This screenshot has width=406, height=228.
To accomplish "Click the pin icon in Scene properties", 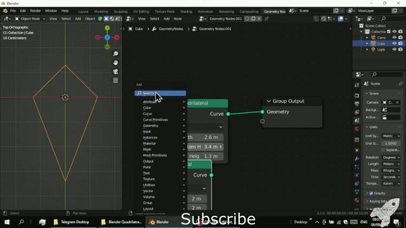I will coord(400,84).
